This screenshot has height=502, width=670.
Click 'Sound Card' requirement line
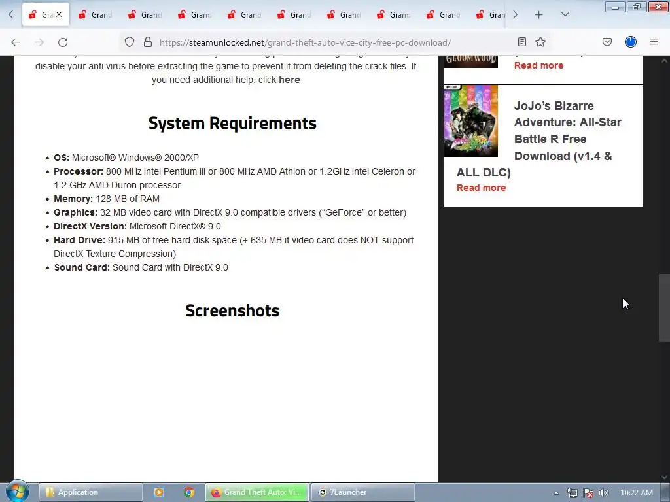141,267
